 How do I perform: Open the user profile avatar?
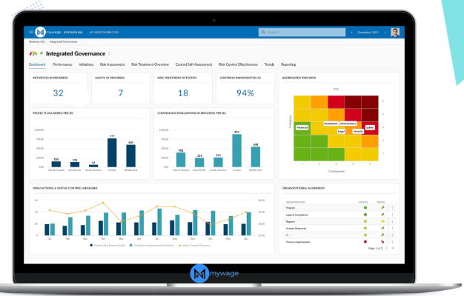coord(395,33)
